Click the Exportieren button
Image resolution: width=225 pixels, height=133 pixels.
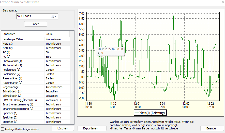pos(92,128)
